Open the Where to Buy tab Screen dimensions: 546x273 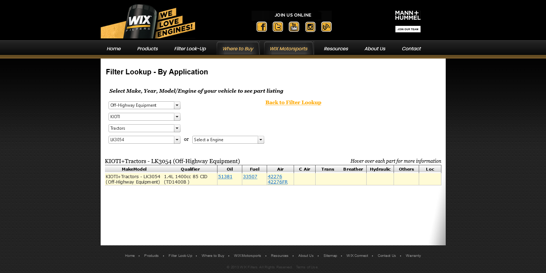(x=238, y=48)
